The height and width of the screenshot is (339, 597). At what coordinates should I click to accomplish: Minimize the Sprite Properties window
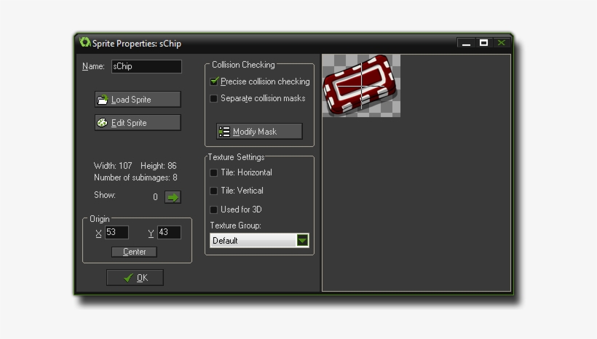pyautogui.click(x=466, y=43)
